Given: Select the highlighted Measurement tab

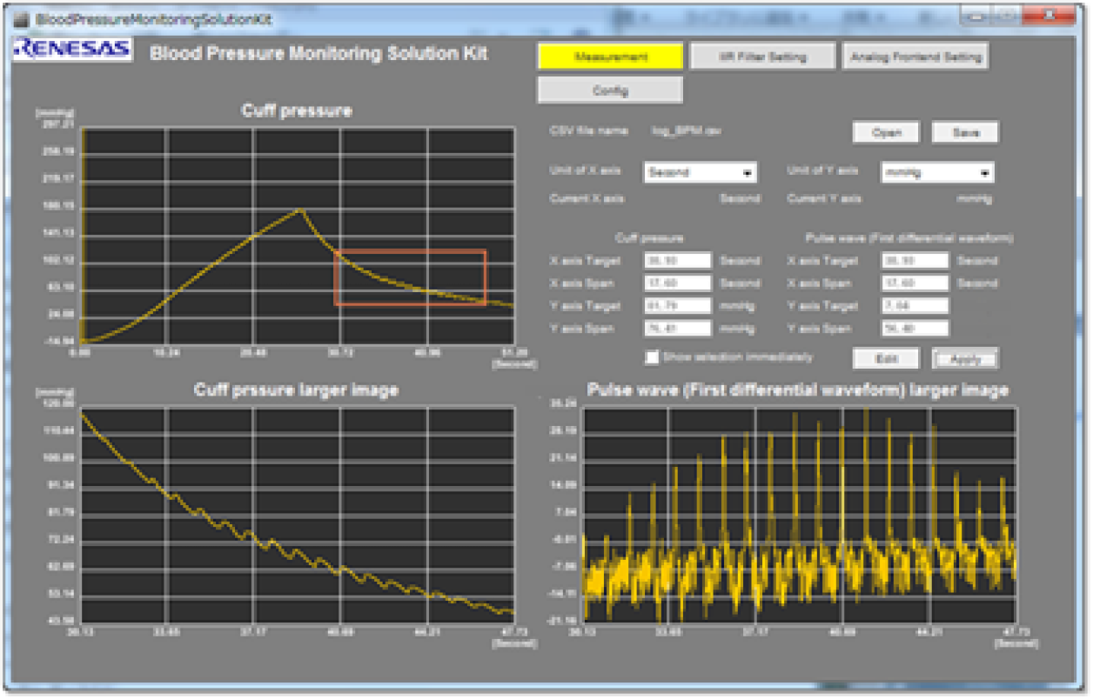Looking at the screenshot, I should tap(610, 55).
